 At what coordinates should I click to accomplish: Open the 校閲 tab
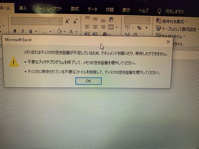click(110, 10)
